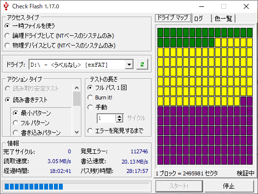Switch to the ログ tab
Image resolution: width=258 pixels, height=194 pixels.
point(202,19)
